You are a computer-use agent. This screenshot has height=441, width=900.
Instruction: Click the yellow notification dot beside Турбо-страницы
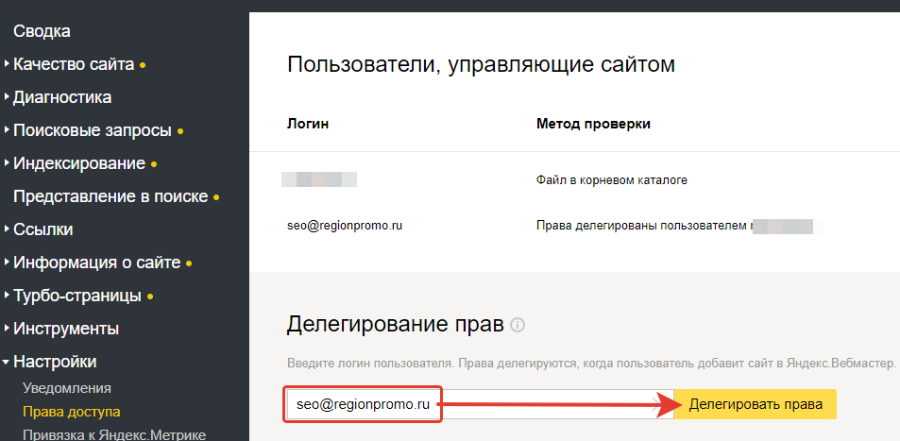[x=150, y=297]
